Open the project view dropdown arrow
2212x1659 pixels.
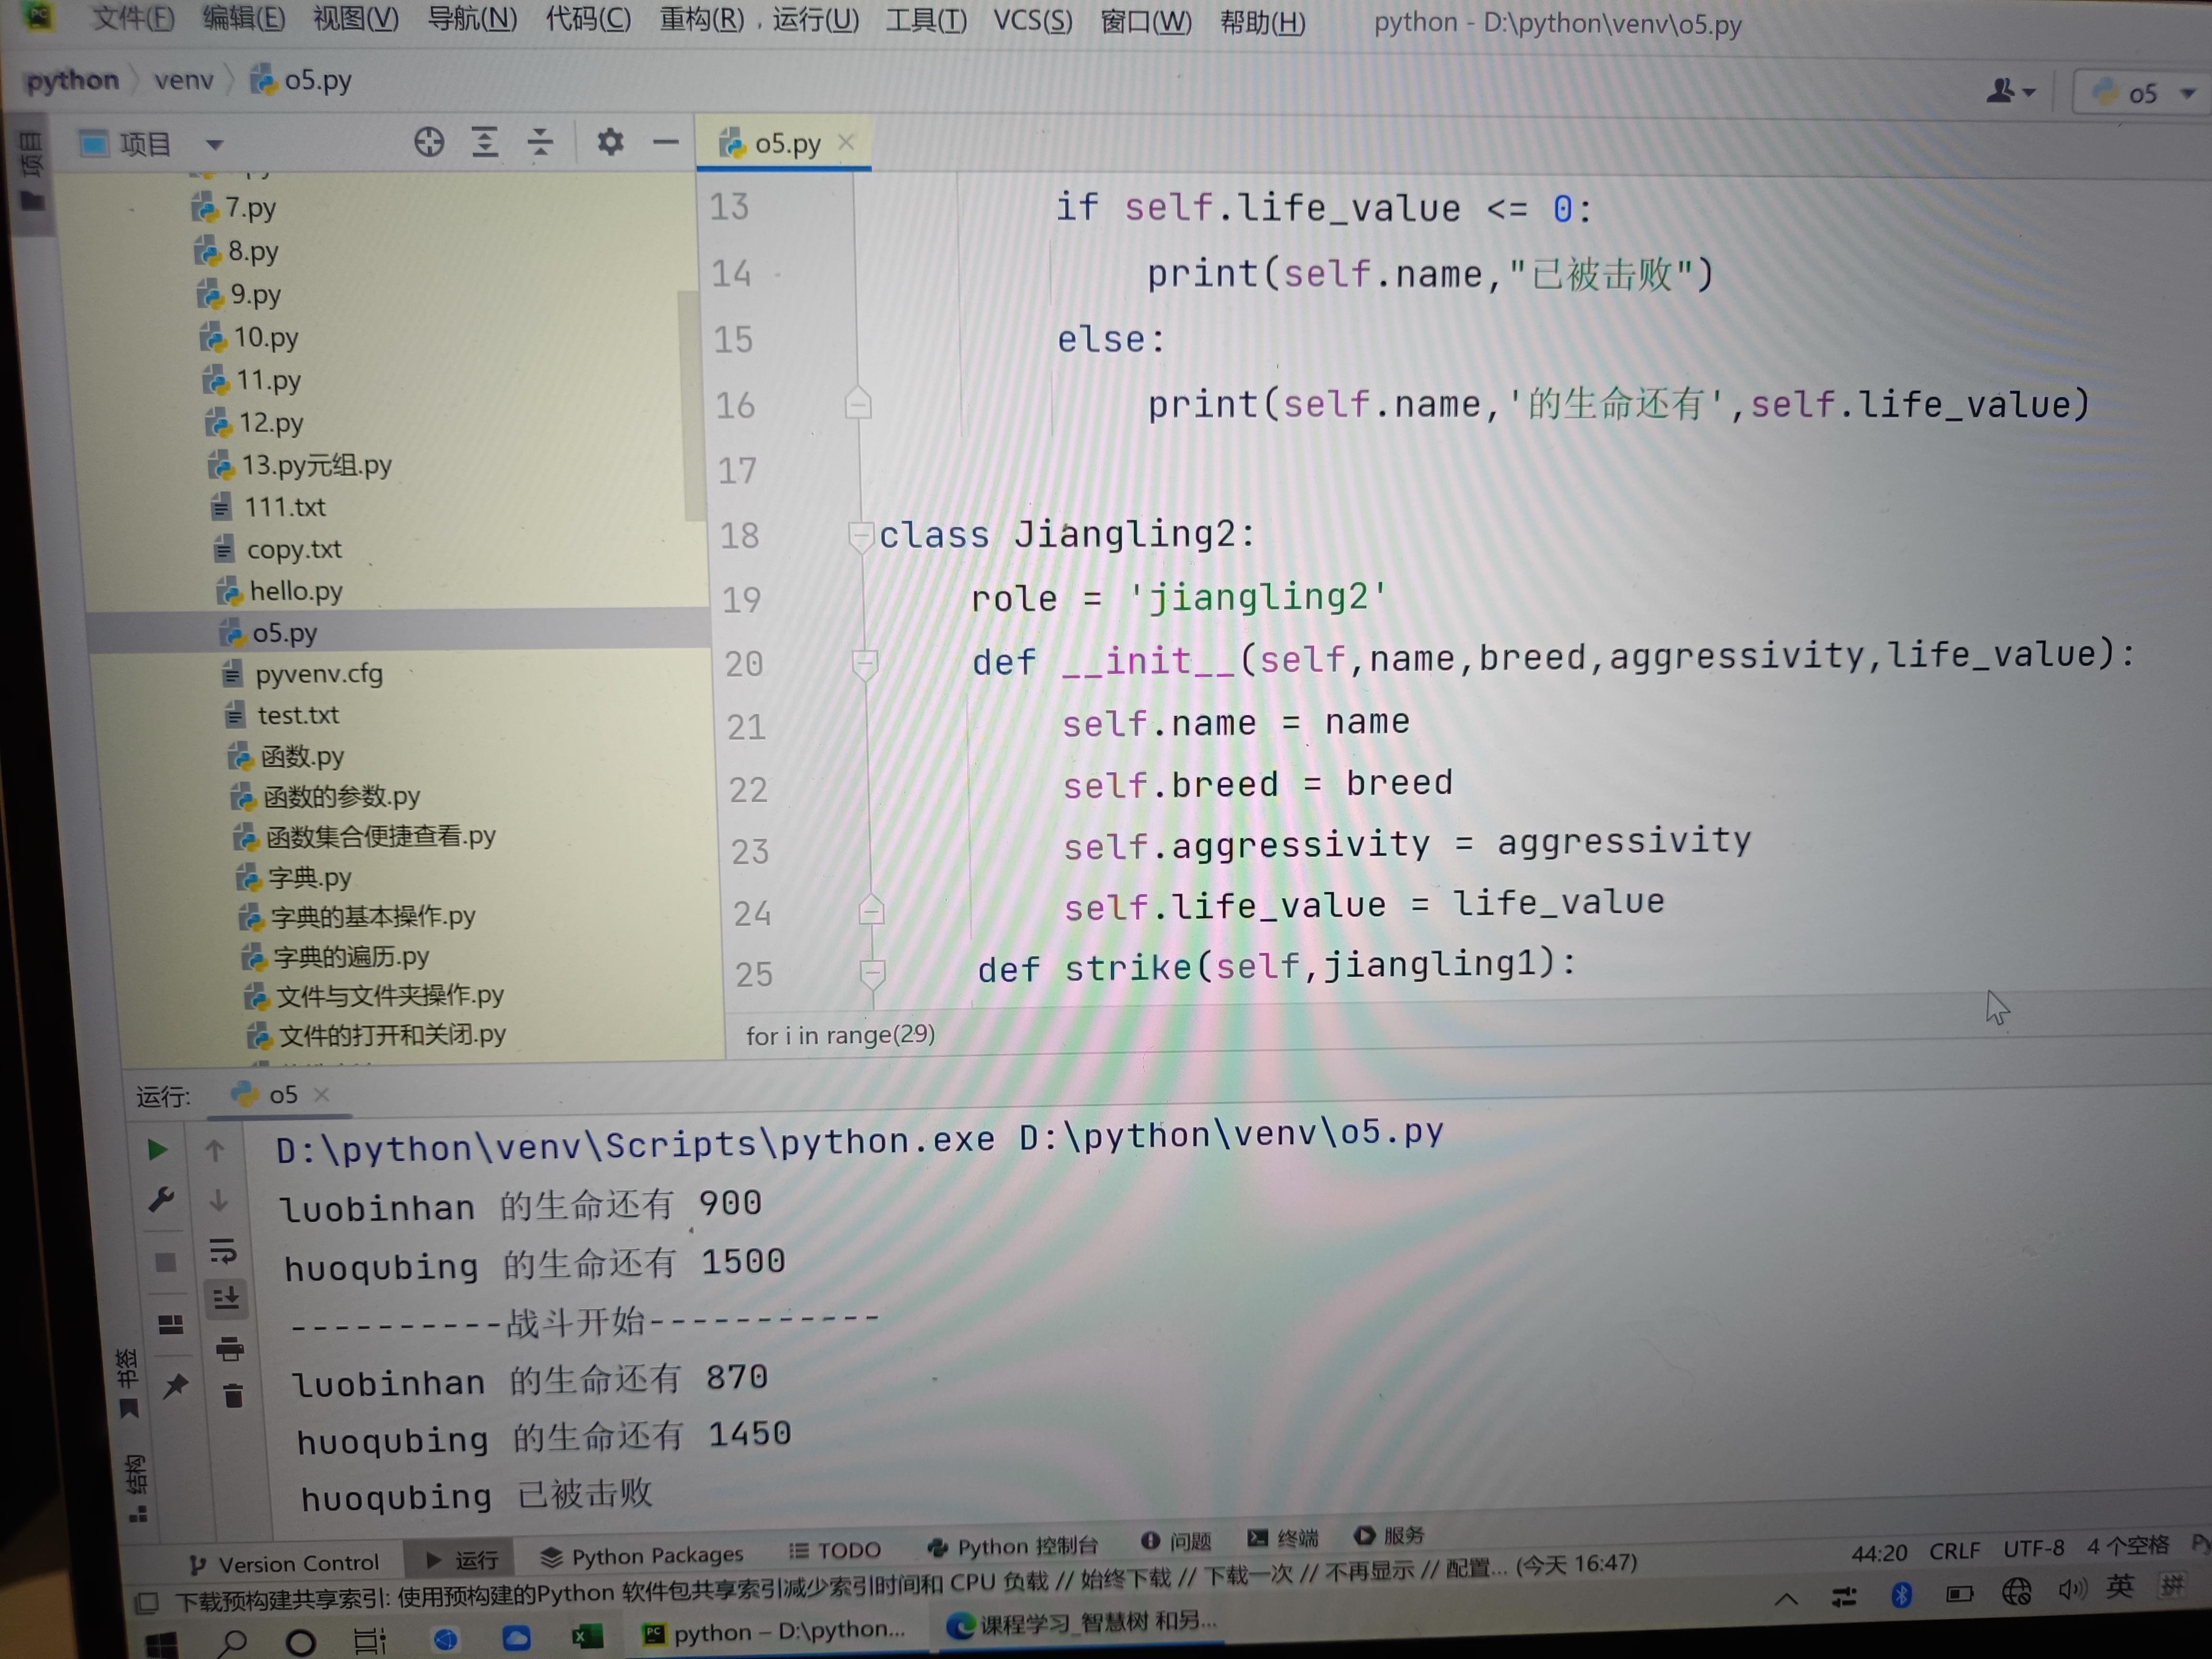click(x=214, y=145)
